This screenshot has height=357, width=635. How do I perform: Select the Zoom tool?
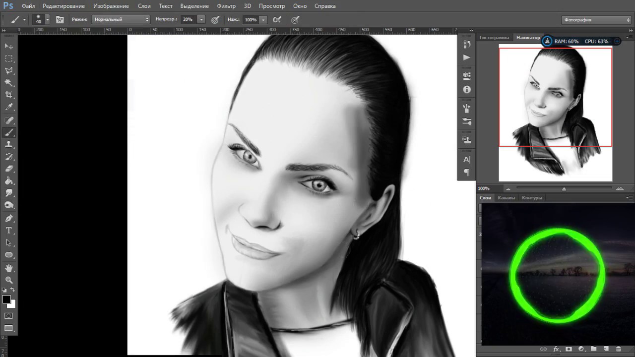coord(9,280)
